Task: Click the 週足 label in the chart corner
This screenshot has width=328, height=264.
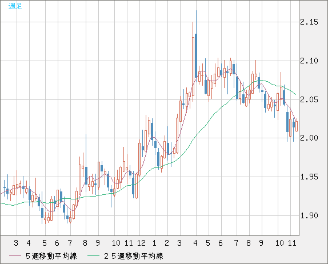Action: [x=15, y=6]
